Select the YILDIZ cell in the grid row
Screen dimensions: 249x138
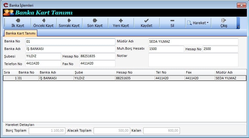pos(95,78)
